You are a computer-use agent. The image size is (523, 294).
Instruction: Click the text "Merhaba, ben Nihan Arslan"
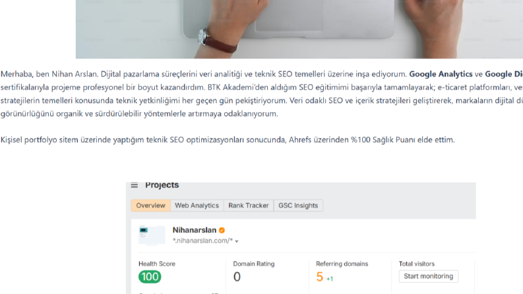[x=49, y=74]
